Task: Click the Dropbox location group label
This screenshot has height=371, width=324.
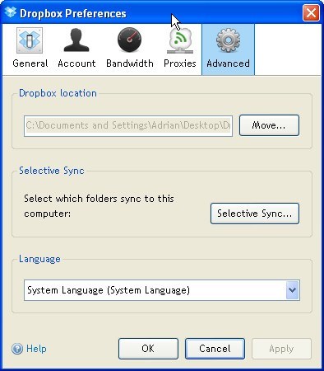Action: (58, 93)
